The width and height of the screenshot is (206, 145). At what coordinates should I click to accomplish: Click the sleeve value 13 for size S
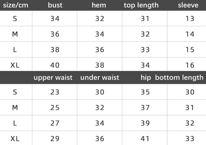click(190, 19)
